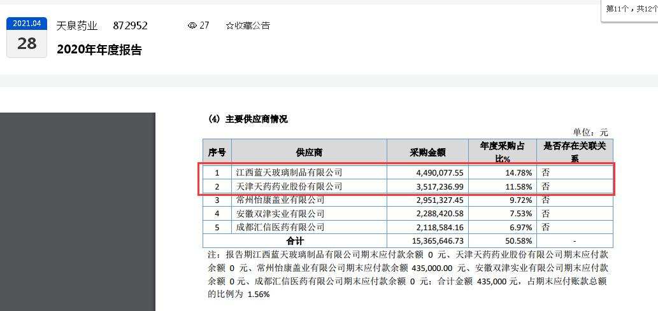Click the 收藏公告 star link
The height and width of the screenshot is (311, 658).
[x=248, y=25]
